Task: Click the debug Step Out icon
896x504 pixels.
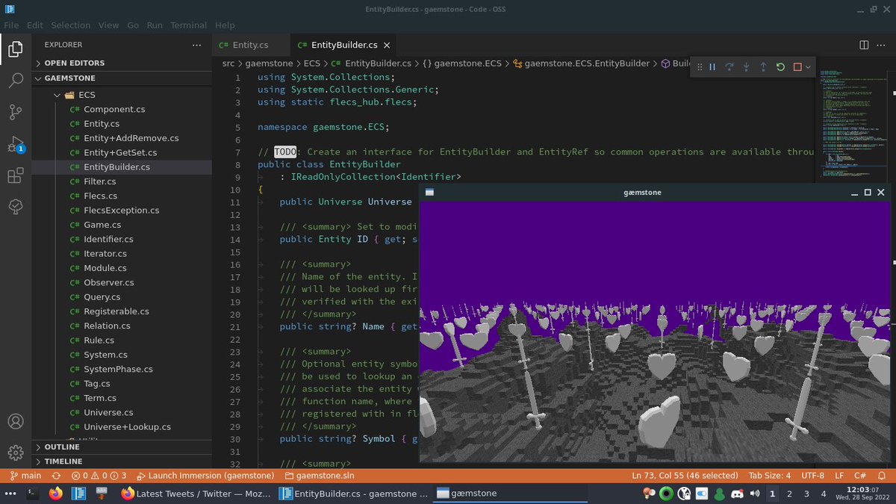Action: (x=763, y=67)
